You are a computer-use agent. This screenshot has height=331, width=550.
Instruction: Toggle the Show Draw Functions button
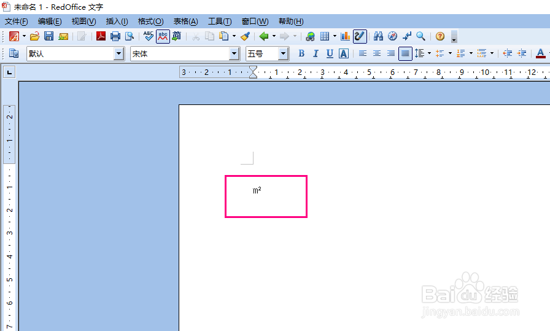(360, 36)
